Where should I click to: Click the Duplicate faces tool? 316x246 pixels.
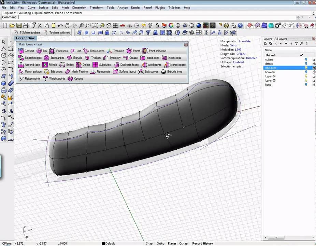click(x=126, y=65)
